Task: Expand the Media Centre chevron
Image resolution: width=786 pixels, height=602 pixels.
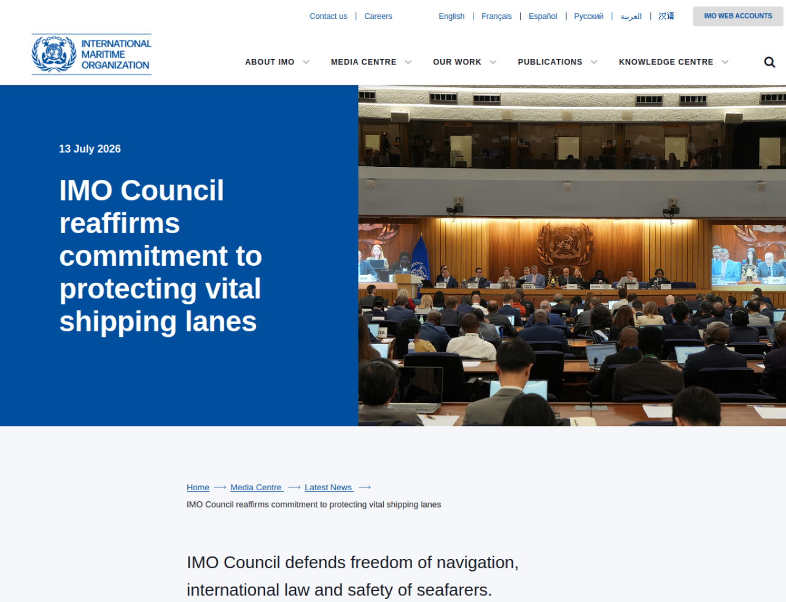Action: (408, 62)
